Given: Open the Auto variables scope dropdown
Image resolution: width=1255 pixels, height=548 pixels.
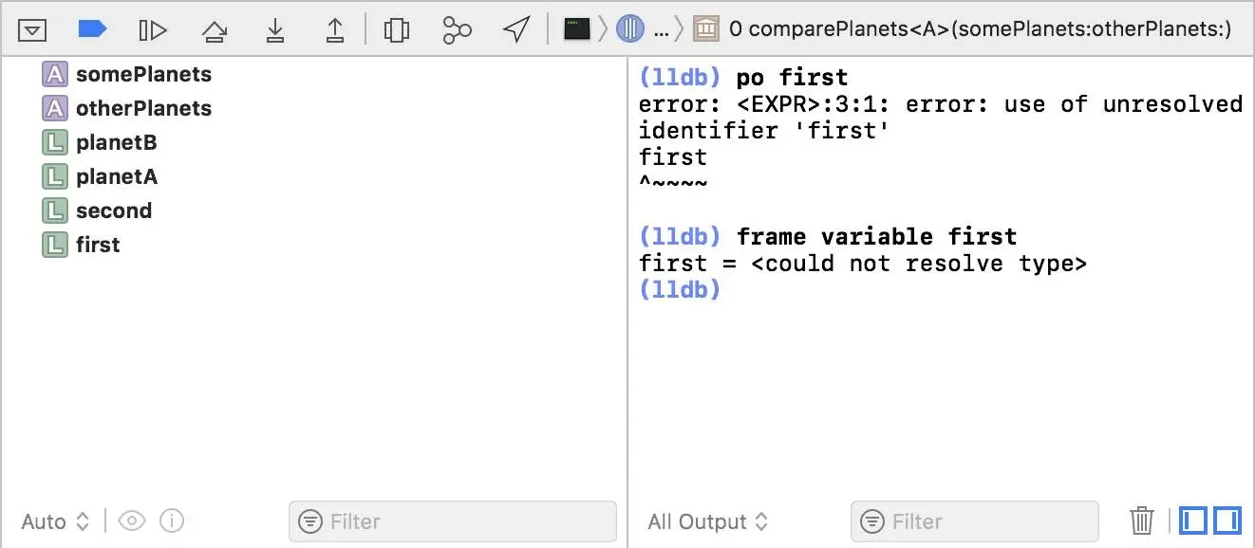Looking at the screenshot, I should click(x=55, y=521).
